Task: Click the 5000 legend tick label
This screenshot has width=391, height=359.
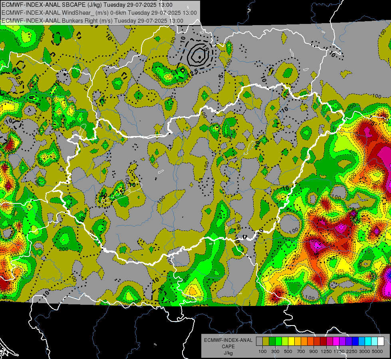Action: pos(377,351)
